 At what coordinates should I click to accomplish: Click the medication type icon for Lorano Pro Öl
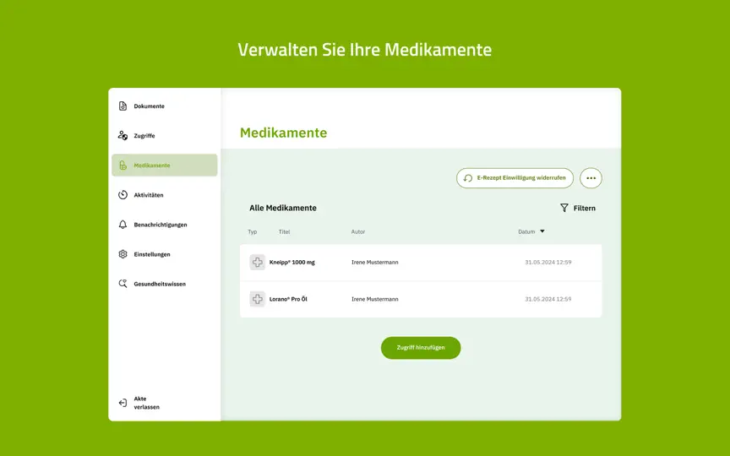pos(257,299)
